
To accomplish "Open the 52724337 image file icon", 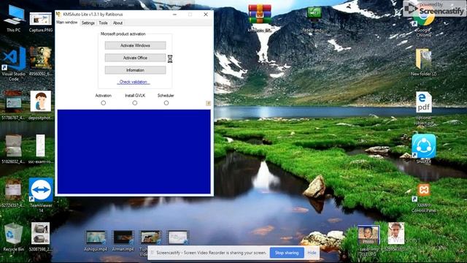I will pyautogui.click(x=13, y=193).
